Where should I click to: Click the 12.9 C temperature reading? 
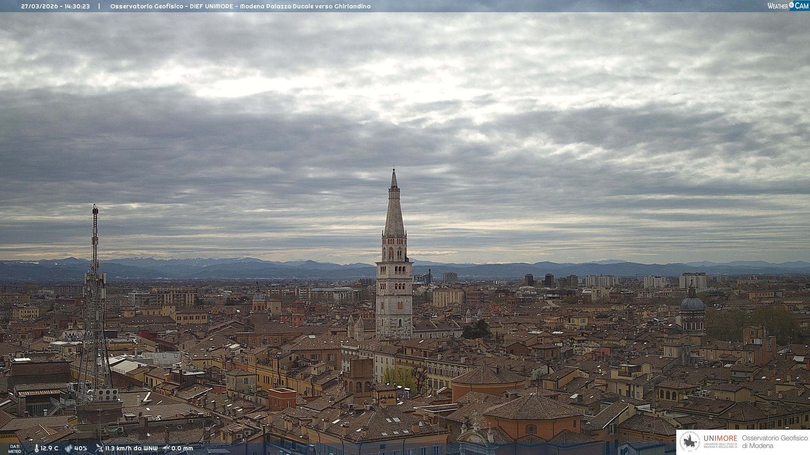(x=49, y=448)
